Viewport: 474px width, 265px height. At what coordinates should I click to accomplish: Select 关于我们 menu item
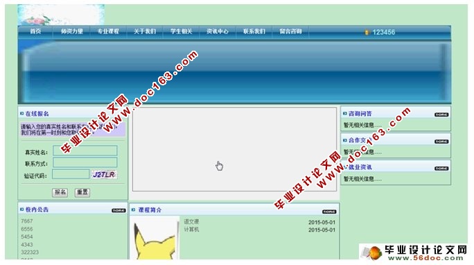145,31
